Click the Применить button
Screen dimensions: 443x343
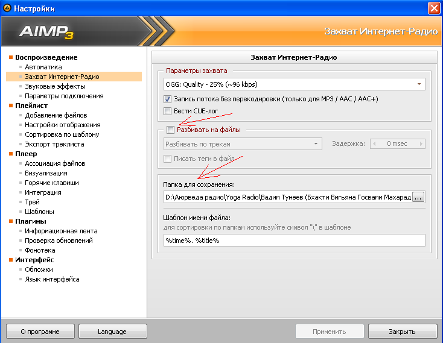click(x=330, y=332)
